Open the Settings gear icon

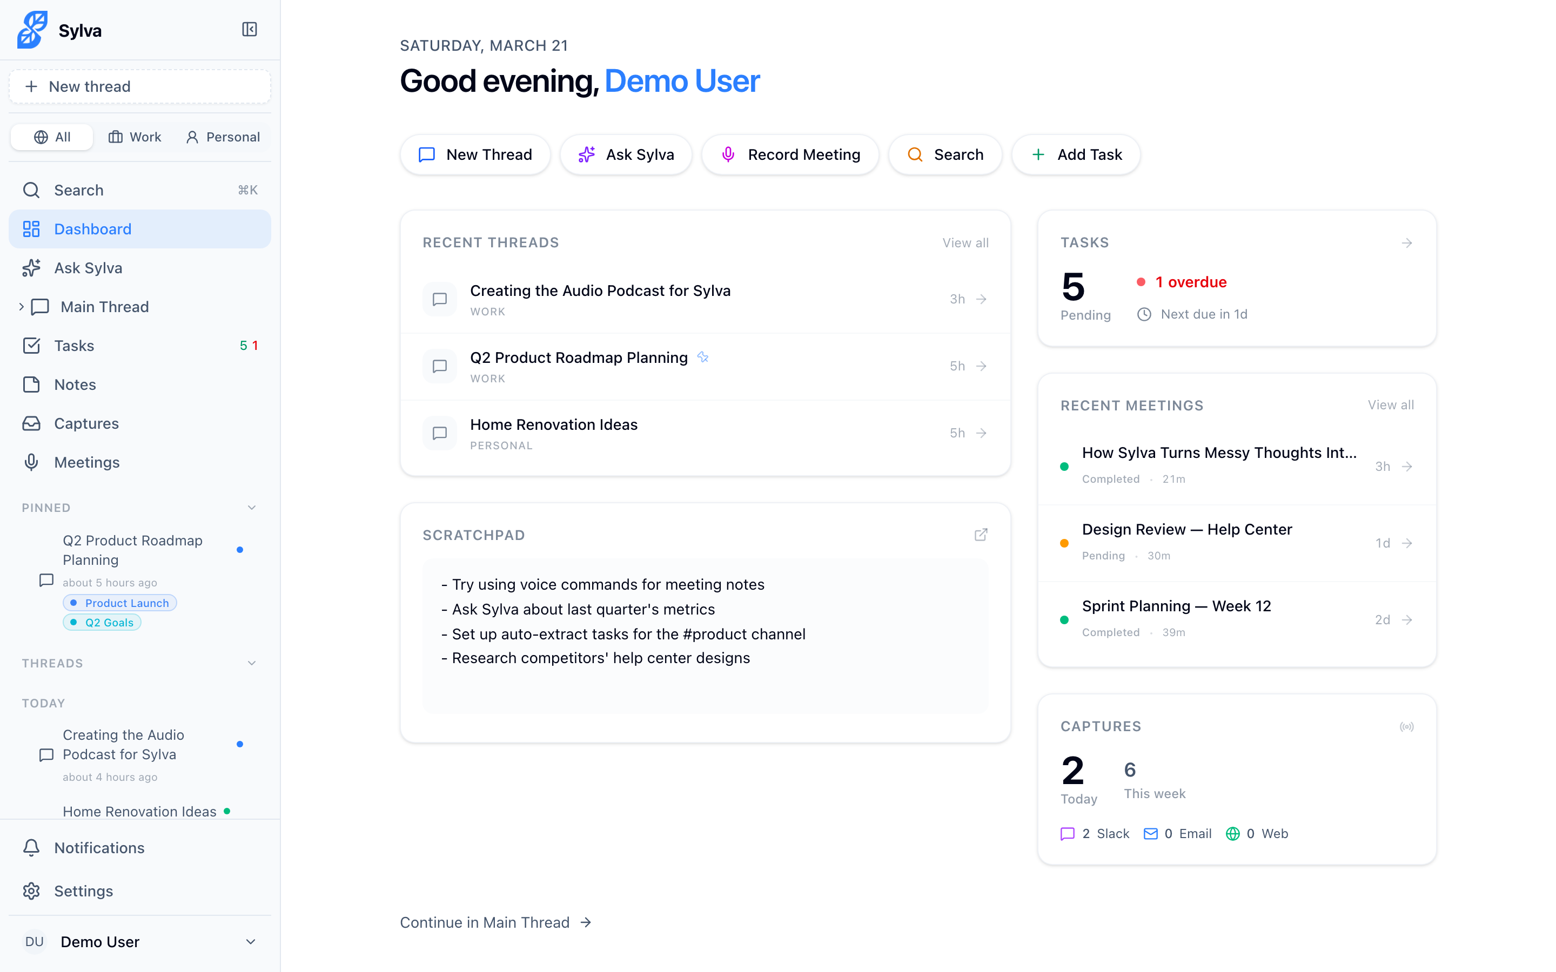(x=31, y=891)
